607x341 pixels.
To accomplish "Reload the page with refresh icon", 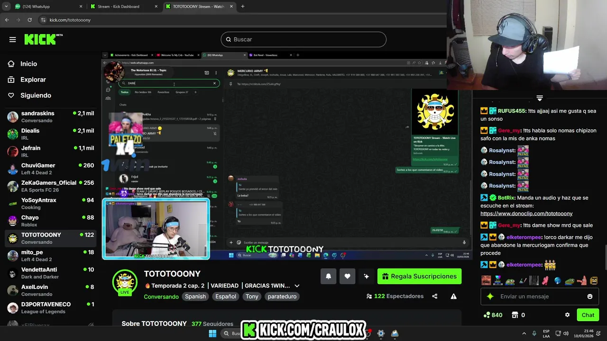I will [x=29, y=20].
